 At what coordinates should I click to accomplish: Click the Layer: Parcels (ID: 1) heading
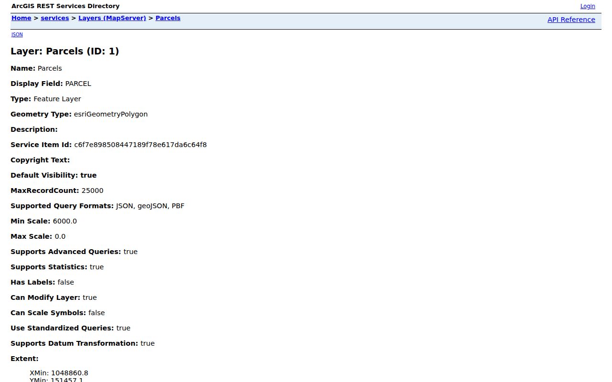(65, 51)
